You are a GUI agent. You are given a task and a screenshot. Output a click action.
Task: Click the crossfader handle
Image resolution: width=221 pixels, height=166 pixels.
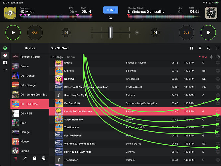110,33
